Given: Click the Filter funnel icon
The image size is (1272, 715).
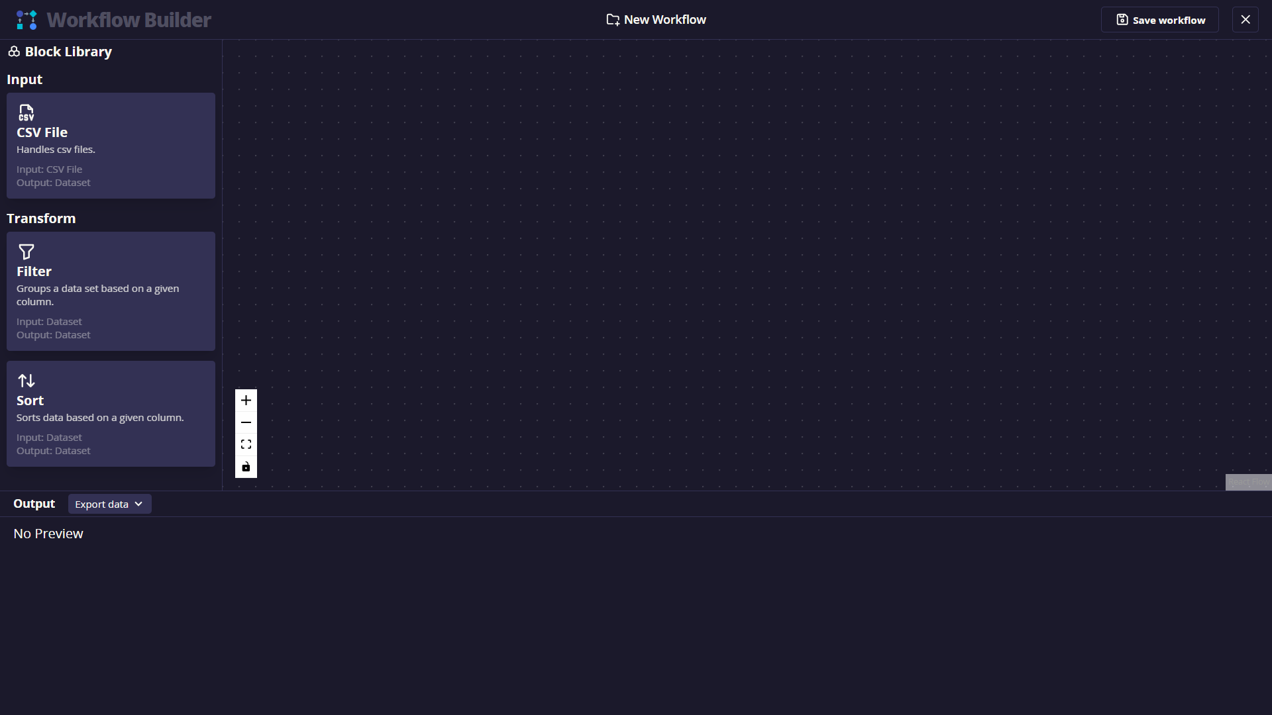Looking at the screenshot, I should (26, 252).
